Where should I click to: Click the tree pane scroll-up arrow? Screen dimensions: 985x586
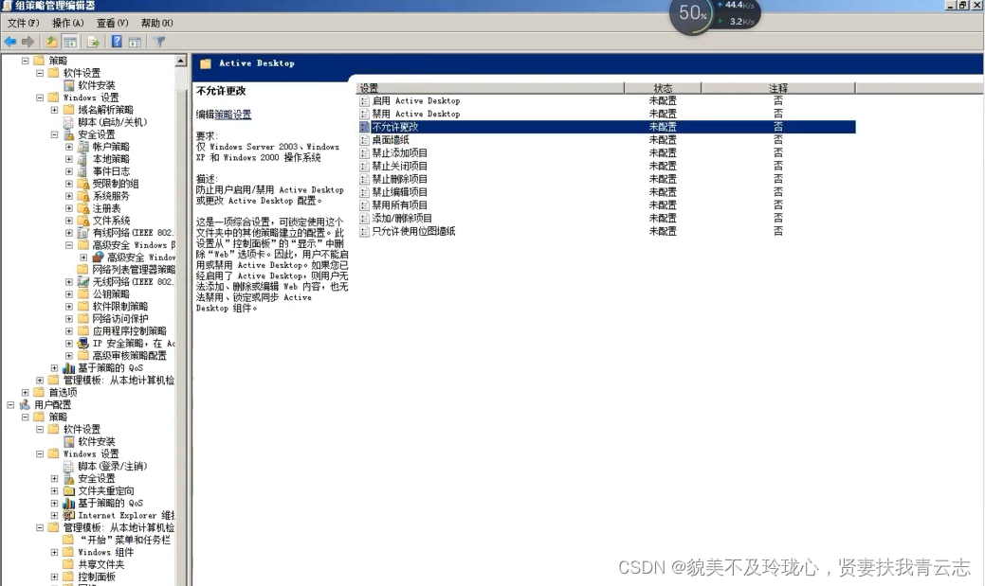(181, 61)
